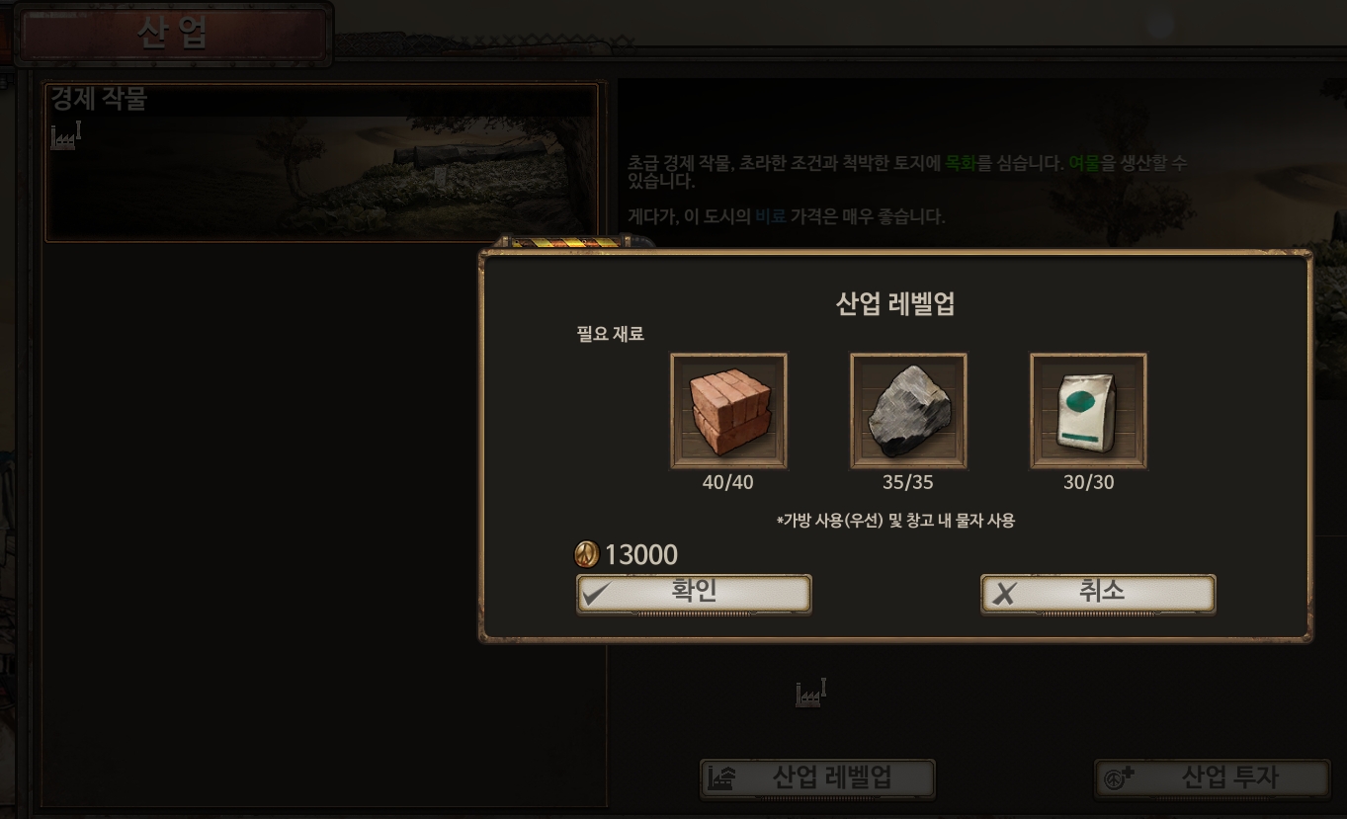Select the 산업 header tab
Viewport: 1347px width, 819px height.
[x=173, y=35]
